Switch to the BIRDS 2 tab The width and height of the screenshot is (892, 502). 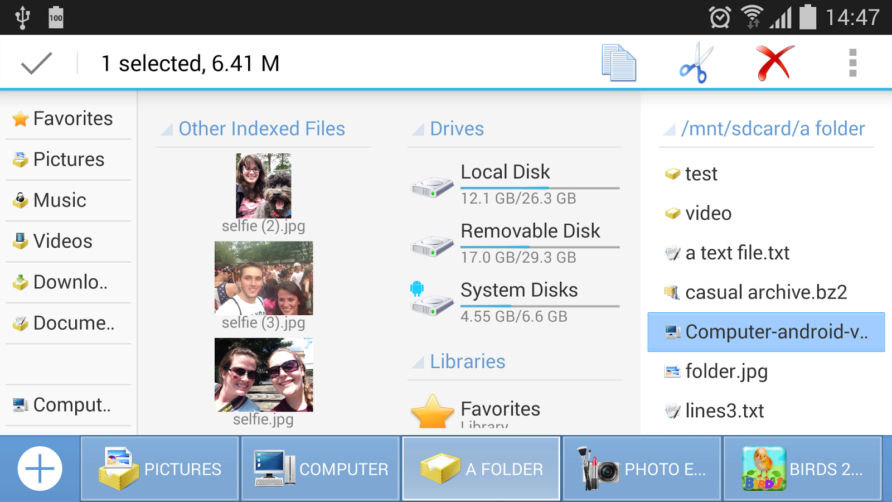tap(803, 468)
